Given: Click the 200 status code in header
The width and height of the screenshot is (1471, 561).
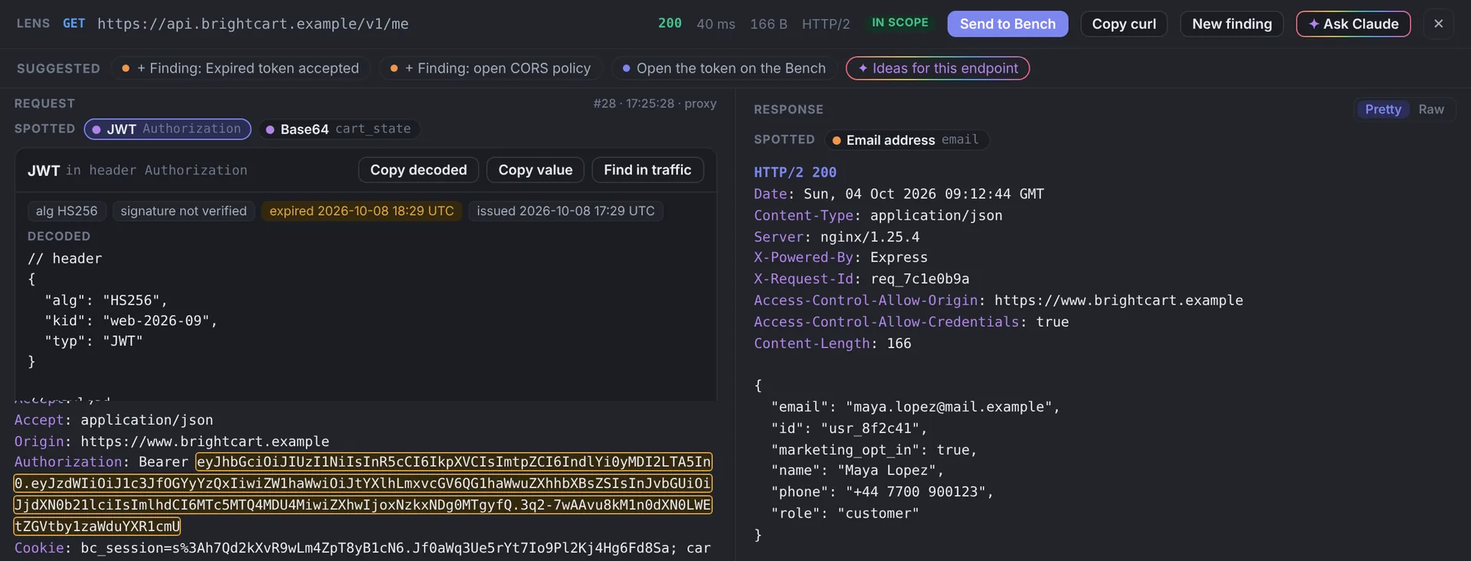Looking at the screenshot, I should tap(670, 23).
